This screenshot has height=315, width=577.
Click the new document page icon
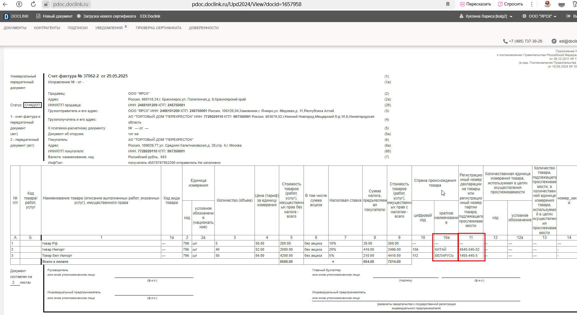pyautogui.click(x=38, y=16)
